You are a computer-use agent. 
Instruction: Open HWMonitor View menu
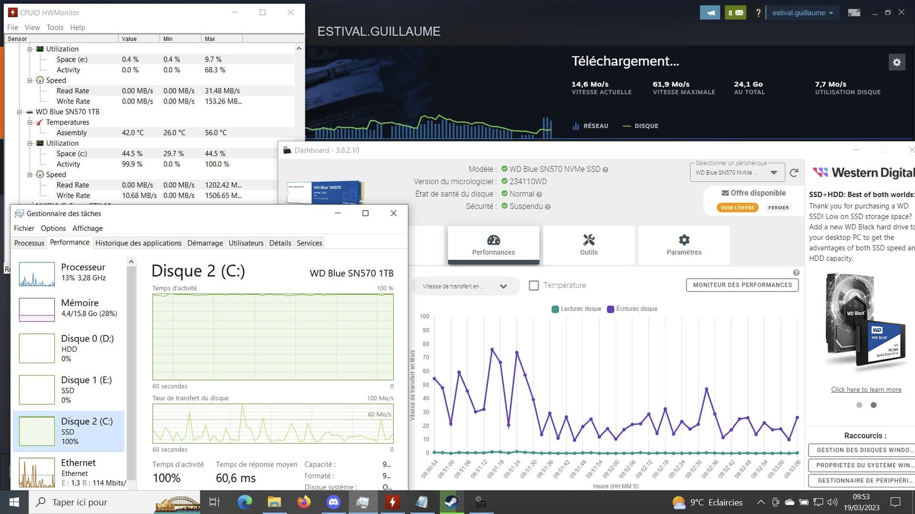[x=32, y=27]
